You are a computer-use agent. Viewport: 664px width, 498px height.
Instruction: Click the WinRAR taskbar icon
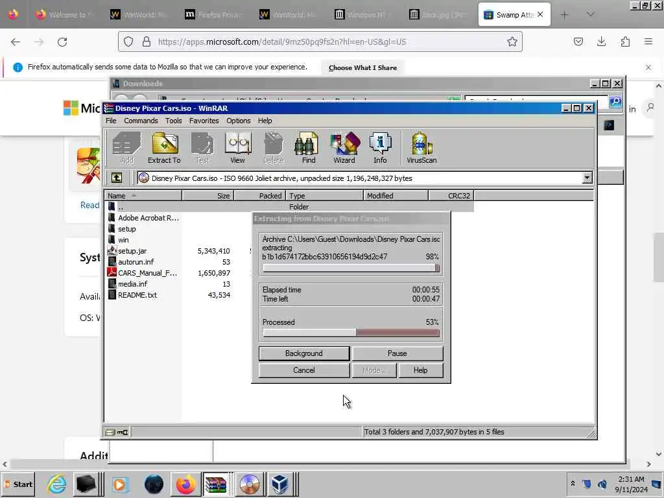pos(216,484)
